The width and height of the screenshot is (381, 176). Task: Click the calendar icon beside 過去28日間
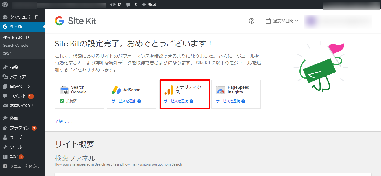[268, 21]
